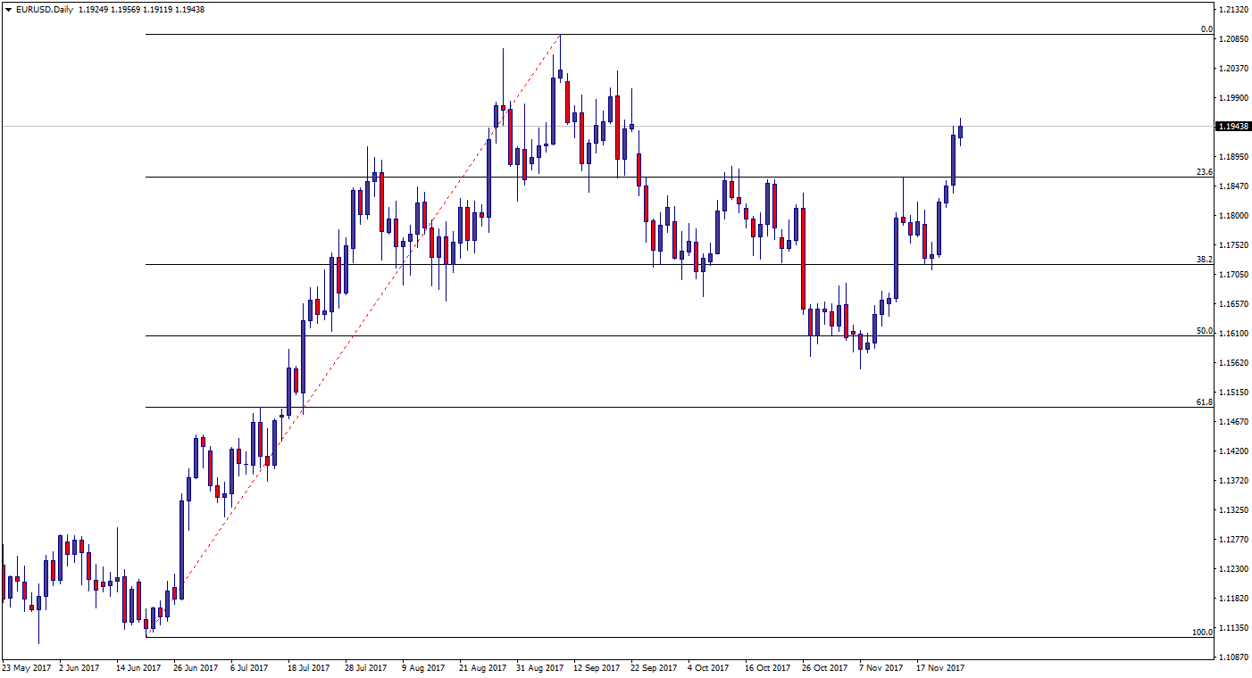Click the Fibonacci 0.0 level label
Screen dimensions: 1252x678
pyautogui.click(x=1206, y=29)
